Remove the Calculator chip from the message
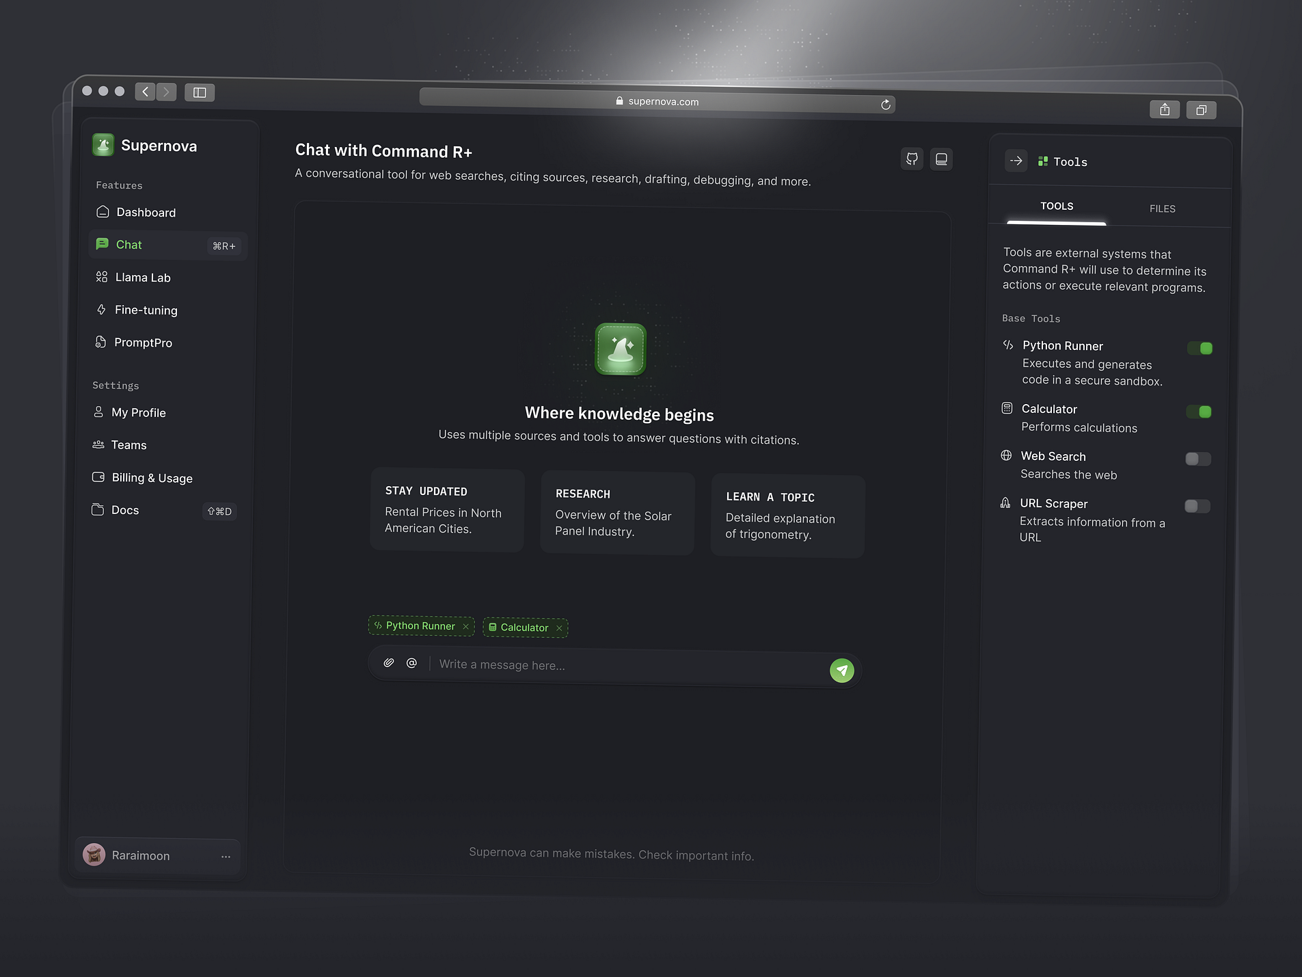Image resolution: width=1302 pixels, height=977 pixels. (559, 627)
